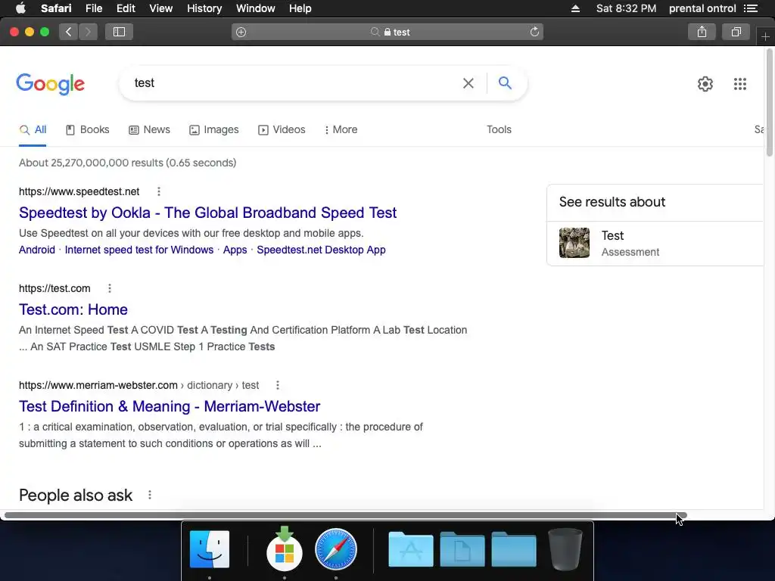775x581 pixels.
Task: Switch to the Images tab
Action: [x=214, y=129]
